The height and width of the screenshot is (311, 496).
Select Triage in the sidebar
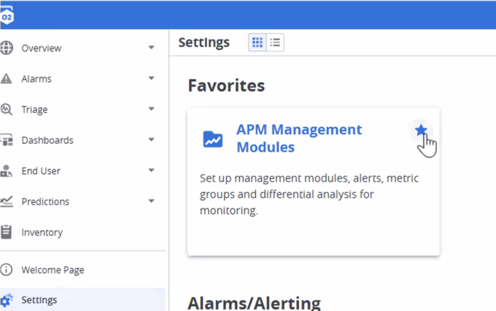(x=34, y=110)
